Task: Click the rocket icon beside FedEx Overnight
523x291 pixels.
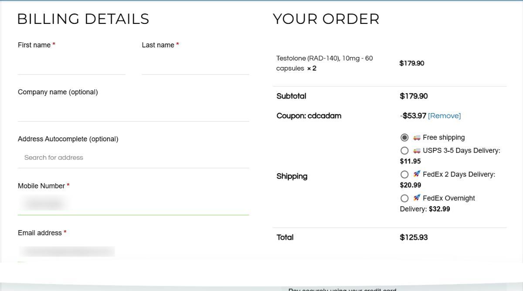Action: pyautogui.click(x=417, y=198)
